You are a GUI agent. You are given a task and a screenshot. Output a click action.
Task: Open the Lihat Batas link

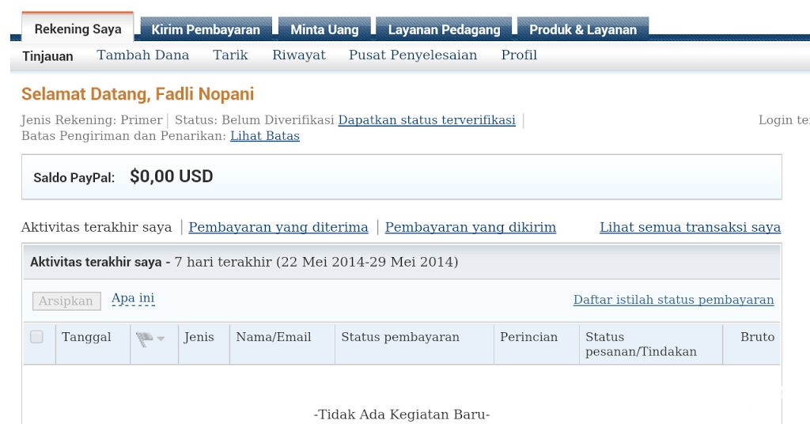265,136
